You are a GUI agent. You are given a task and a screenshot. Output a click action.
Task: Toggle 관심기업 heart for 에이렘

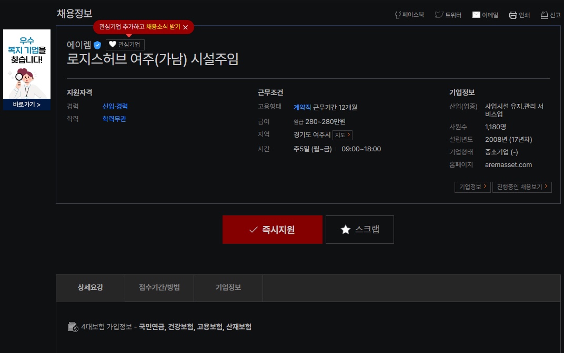pos(125,45)
